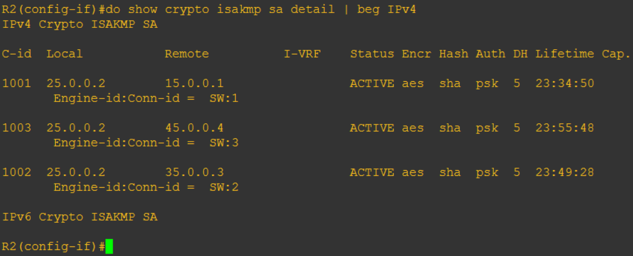Click the IPv4 Crypto ISAKMP SA heading
Screen dimensions: 633x256
(80, 25)
